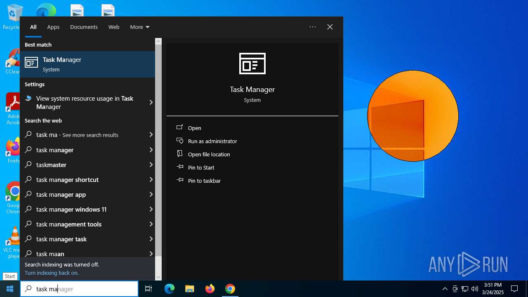The height and width of the screenshot is (297, 528).
Task: Click the Open action icon
Action: (179, 127)
